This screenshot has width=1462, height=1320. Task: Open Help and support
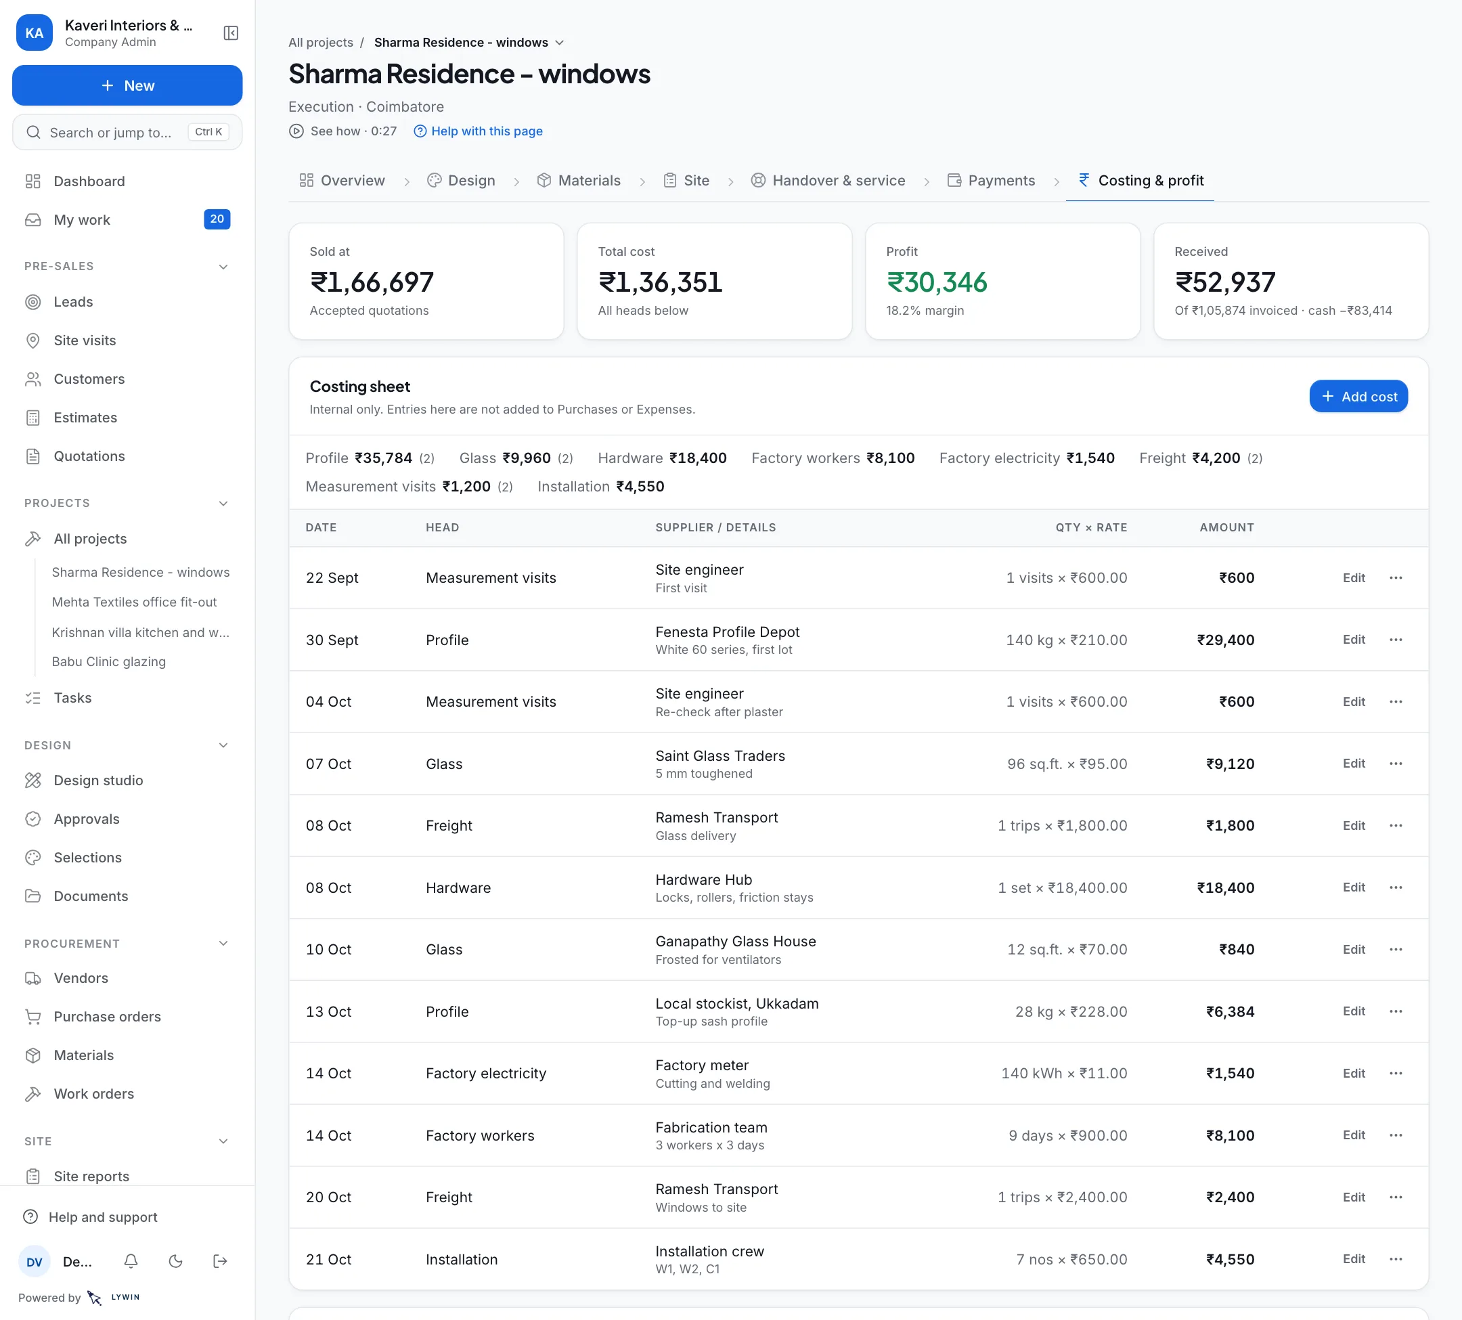(91, 1217)
